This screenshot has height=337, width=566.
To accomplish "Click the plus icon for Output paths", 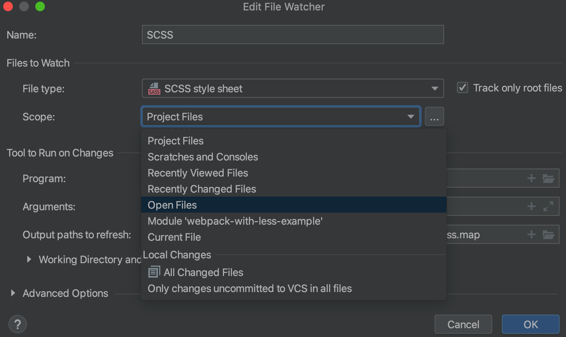I will (x=531, y=234).
